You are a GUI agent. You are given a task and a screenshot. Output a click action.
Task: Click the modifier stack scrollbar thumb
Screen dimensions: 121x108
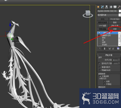pyautogui.click(x=119, y=38)
